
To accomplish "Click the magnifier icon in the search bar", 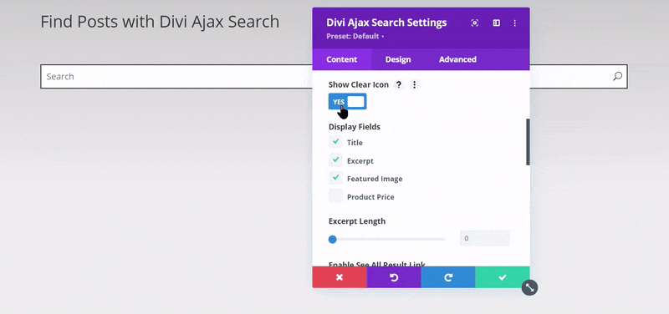I will click(617, 77).
